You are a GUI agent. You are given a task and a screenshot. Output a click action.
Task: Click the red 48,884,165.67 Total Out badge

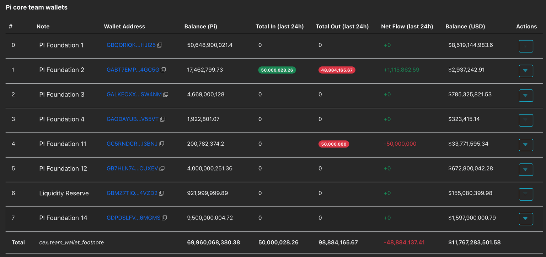click(x=337, y=70)
